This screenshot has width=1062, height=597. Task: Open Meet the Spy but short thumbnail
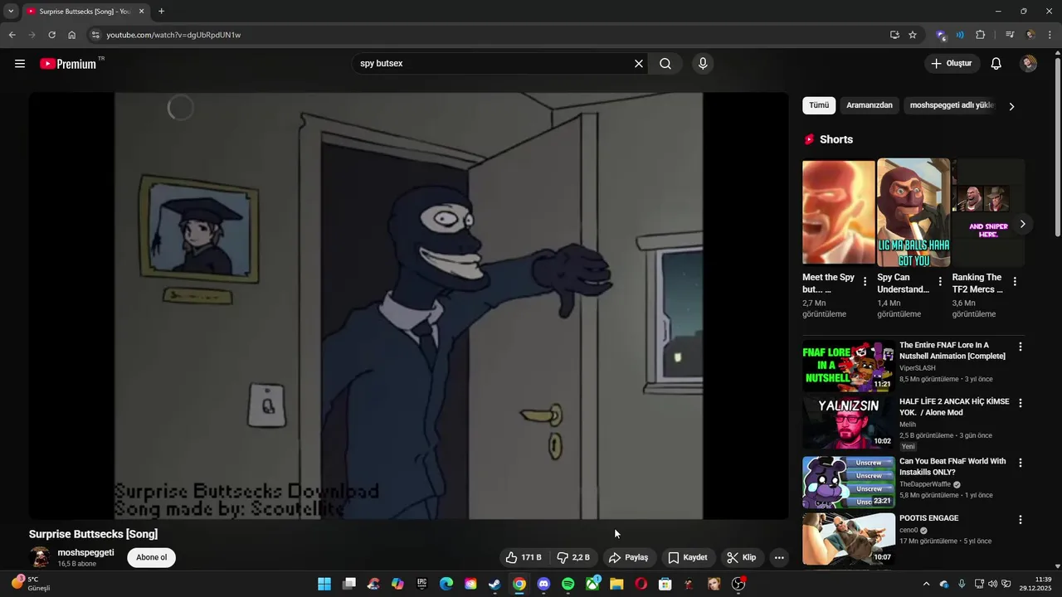839,212
